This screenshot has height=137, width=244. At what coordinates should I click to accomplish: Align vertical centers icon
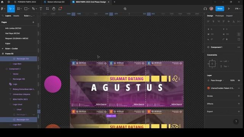[229, 21]
